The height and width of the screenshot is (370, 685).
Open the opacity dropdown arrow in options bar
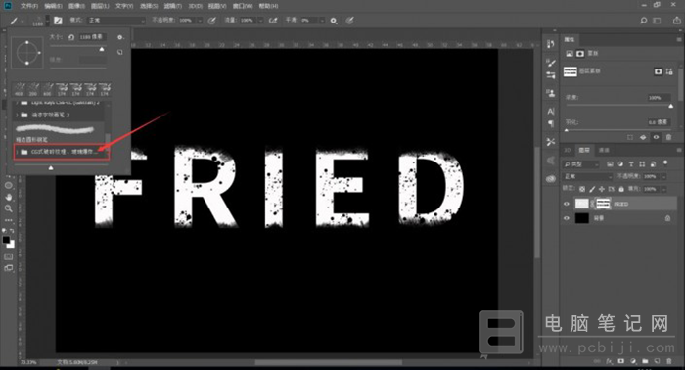tap(200, 21)
